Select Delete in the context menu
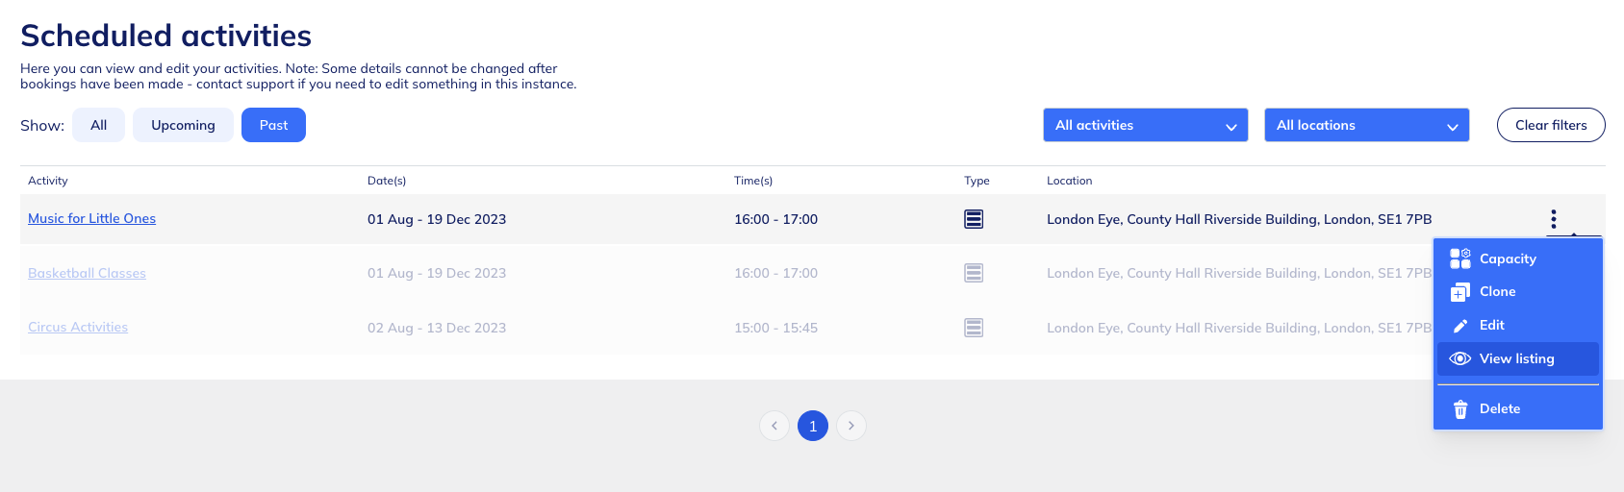Screen dimensions: 1624x492 click(1499, 408)
